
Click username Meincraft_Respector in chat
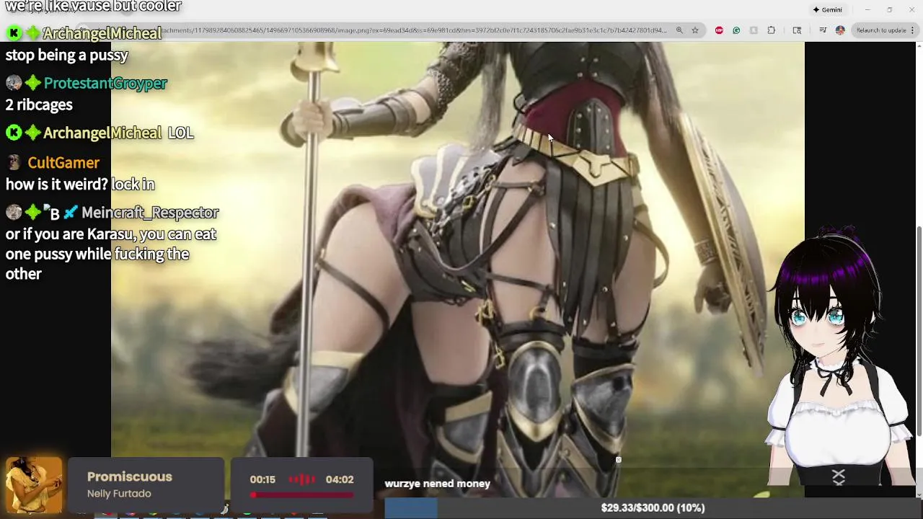(x=150, y=213)
